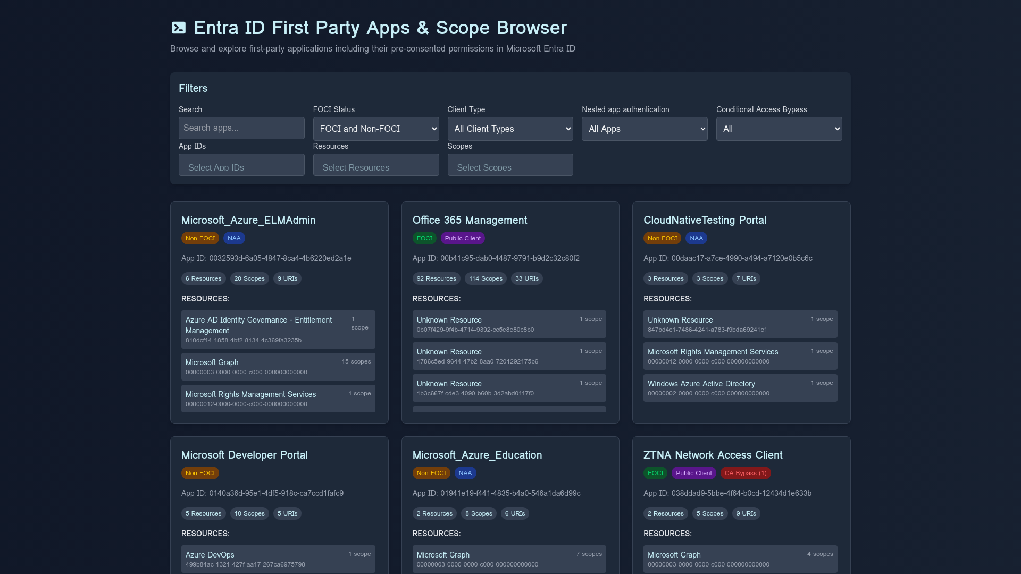
Task: Open the Microsoft_Azure_ELMAdmin app card title
Action: click(x=248, y=220)
